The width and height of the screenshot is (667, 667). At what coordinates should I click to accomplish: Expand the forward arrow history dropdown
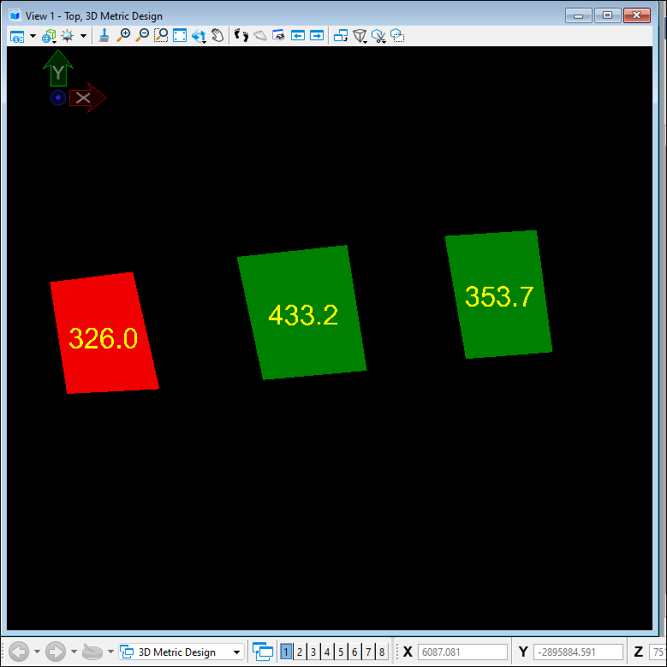74,652
